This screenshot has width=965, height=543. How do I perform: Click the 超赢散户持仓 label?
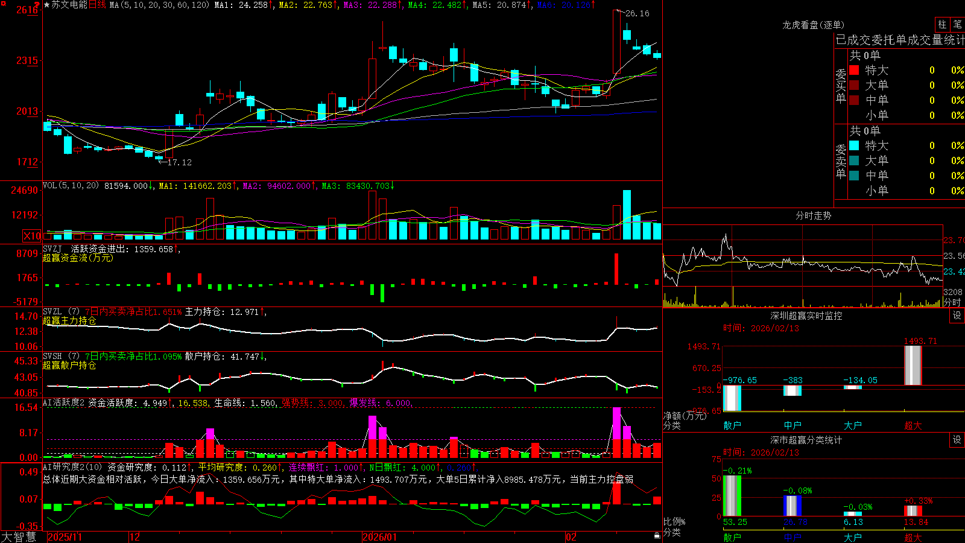click(x=69, y=365)
